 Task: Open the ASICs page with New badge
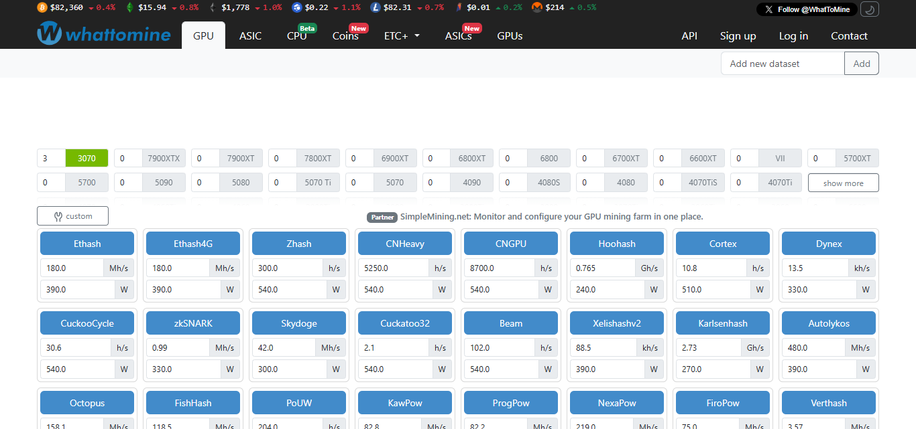tap(459, 36)
